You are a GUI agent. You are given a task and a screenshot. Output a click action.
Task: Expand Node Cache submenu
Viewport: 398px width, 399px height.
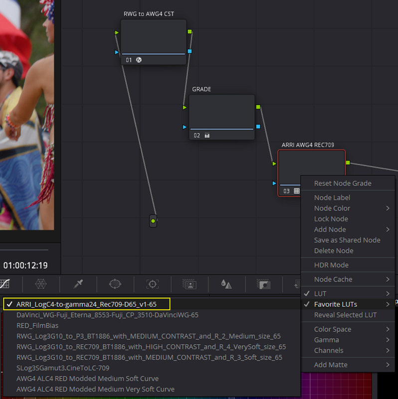[348, 279]
